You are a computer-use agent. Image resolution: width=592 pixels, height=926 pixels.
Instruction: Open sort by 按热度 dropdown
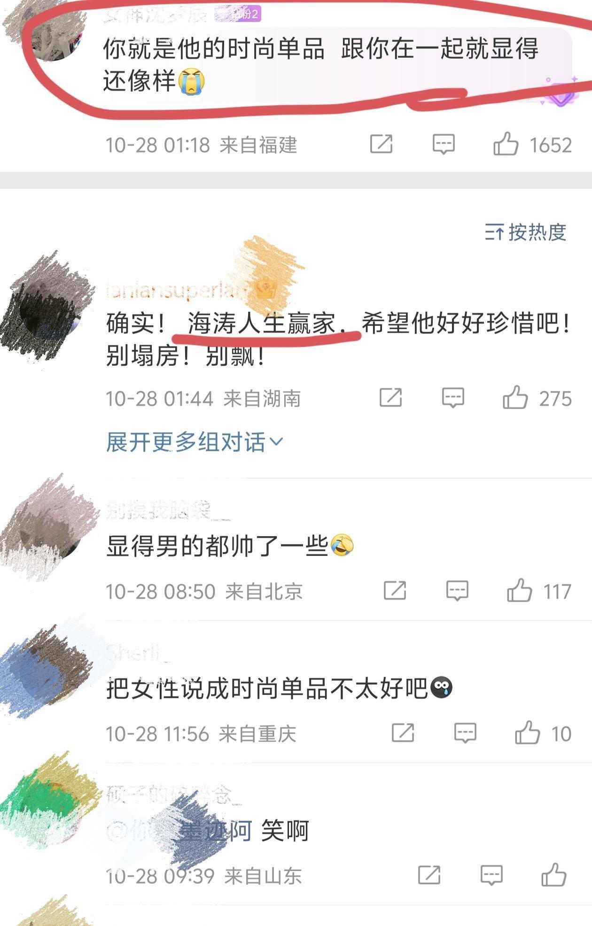coord(525,232)
